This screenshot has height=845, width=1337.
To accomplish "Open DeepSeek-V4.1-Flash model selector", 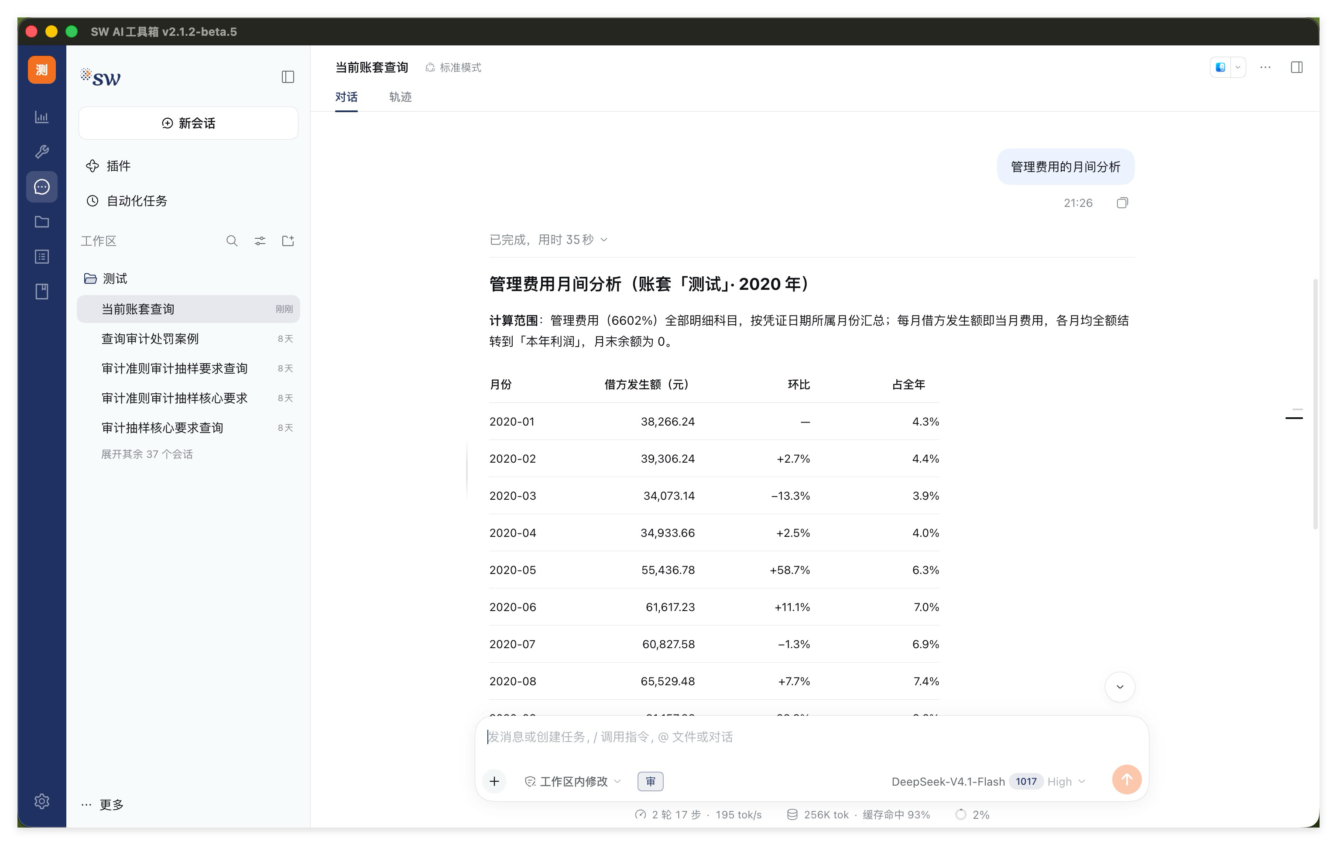I will (988, 781).
